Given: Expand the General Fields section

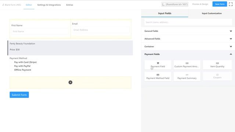Looking at the screenshot, I should coord(188,31).
